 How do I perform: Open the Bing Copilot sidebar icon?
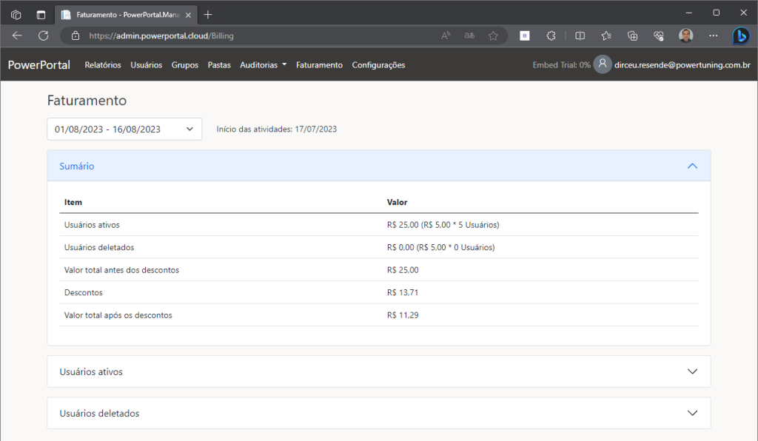coord(740,36)
